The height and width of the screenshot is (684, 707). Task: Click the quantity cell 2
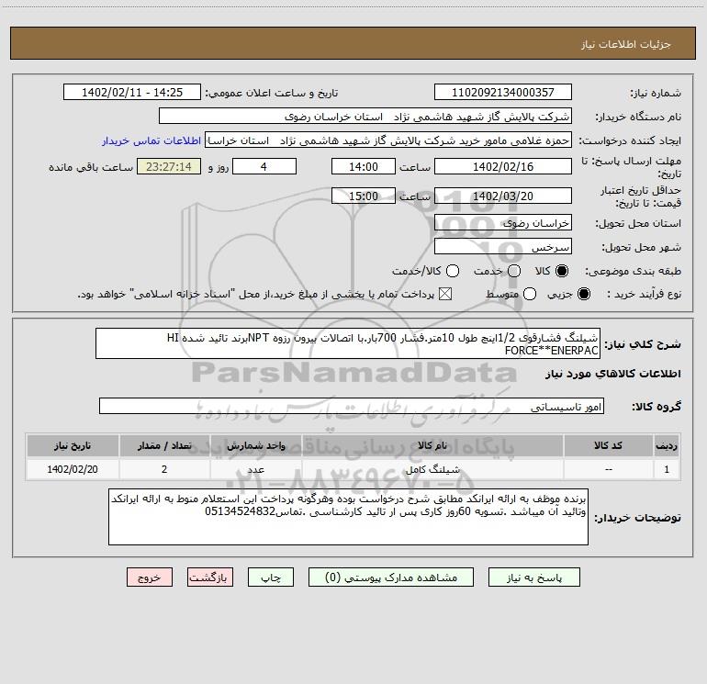(164, 469)
